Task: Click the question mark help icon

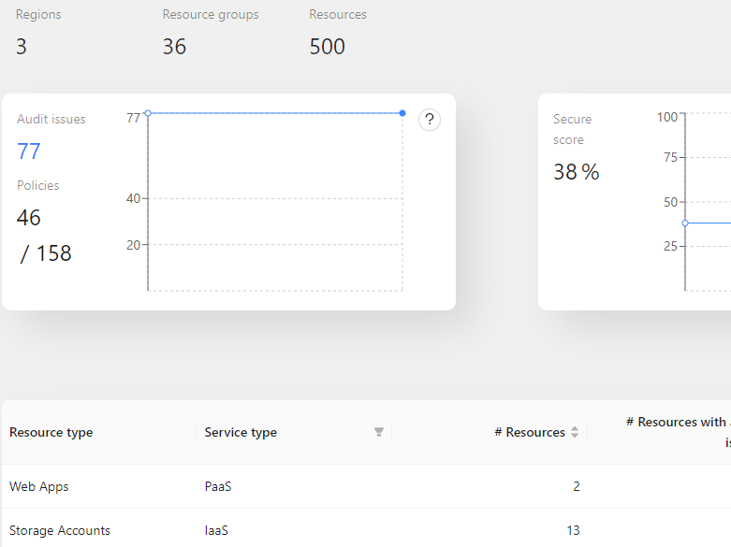Action: (x=430, y=120)
